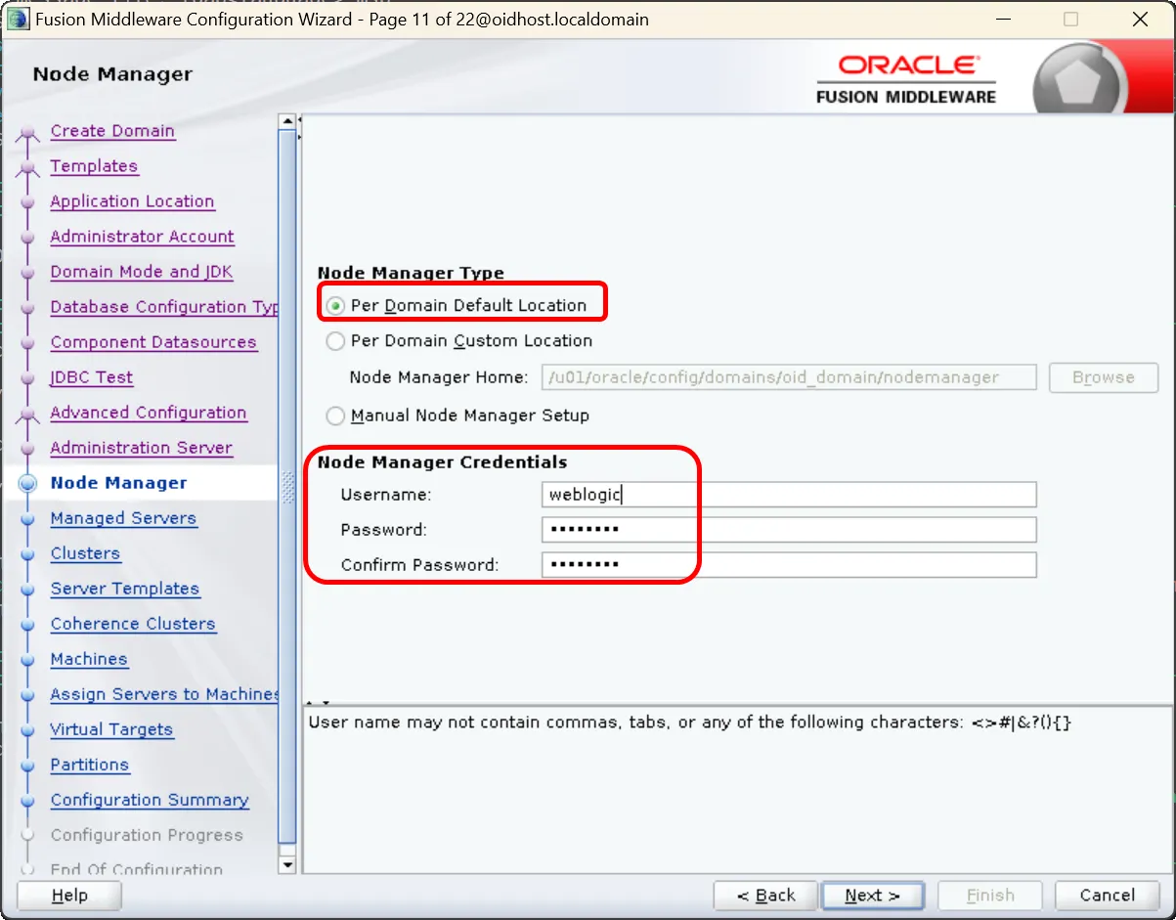1176x920 pixels.
Task: Go to Clusters step
Action: (x=85, y=553)
